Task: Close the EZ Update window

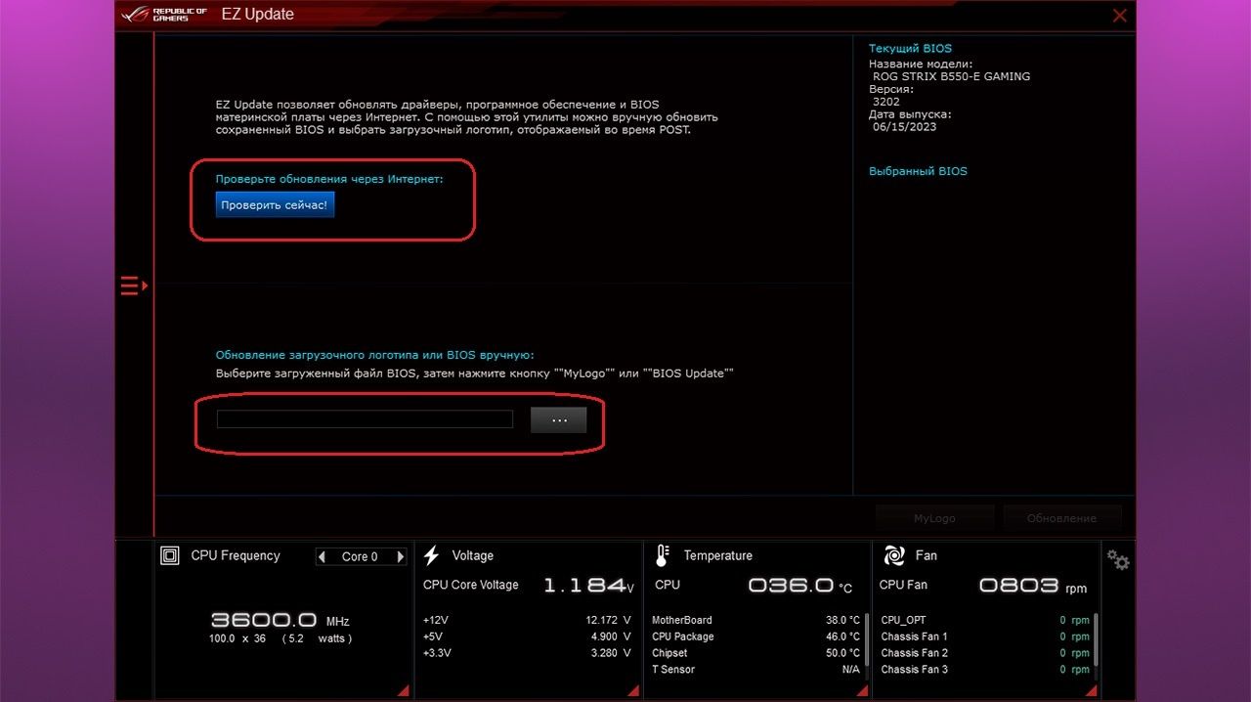Action: tap(1120, 16)
